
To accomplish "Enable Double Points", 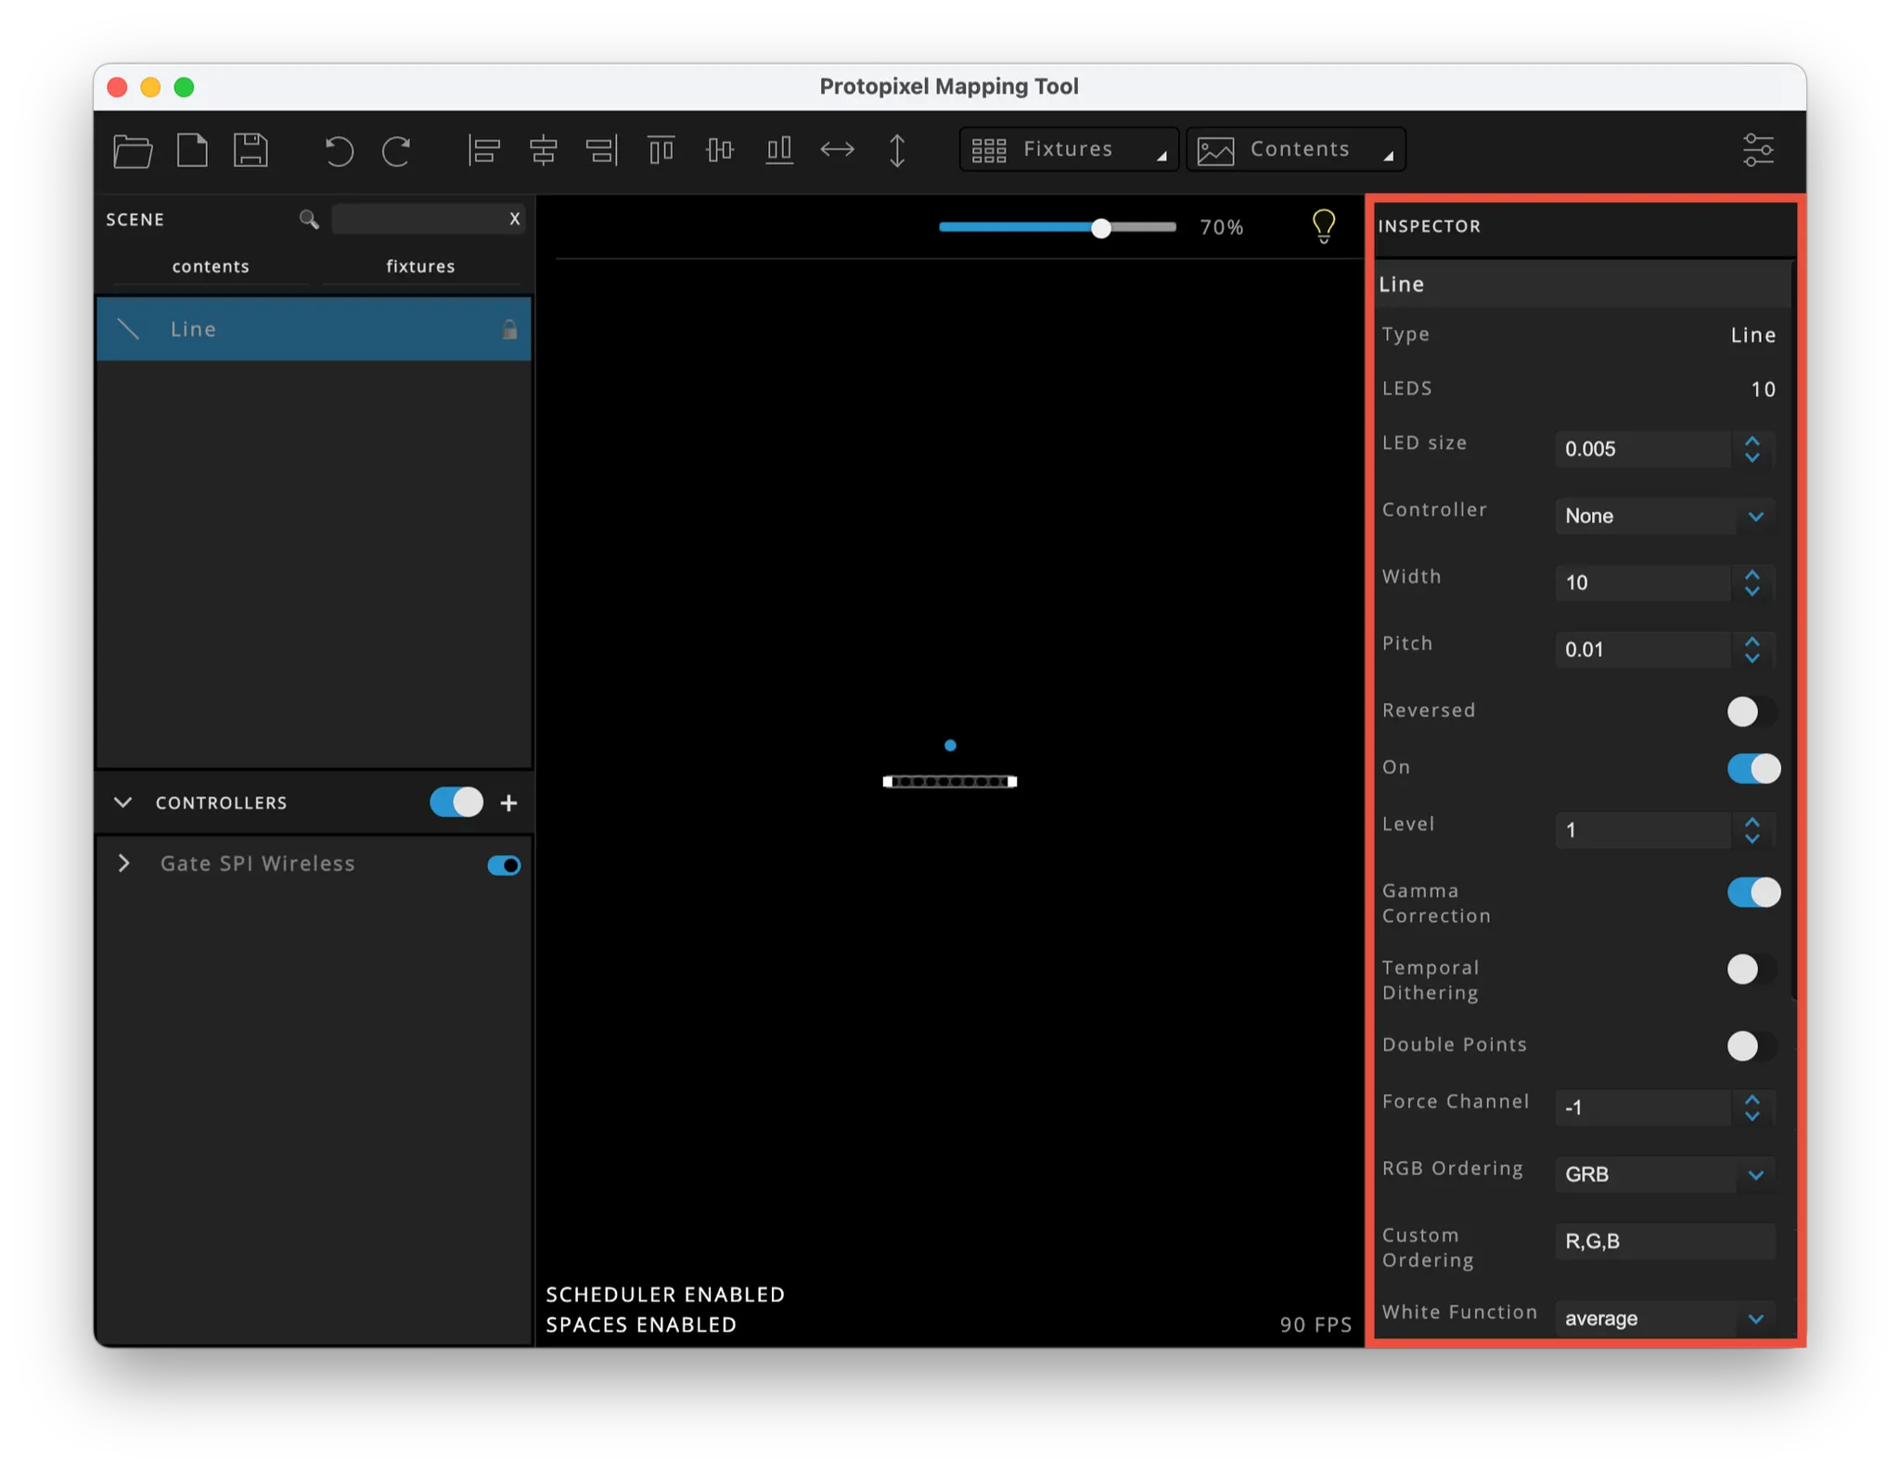I will 1751,1046.
